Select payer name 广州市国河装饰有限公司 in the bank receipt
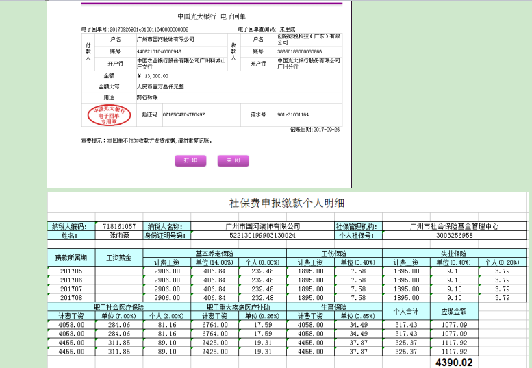532x368 pixels. (165, 39)
